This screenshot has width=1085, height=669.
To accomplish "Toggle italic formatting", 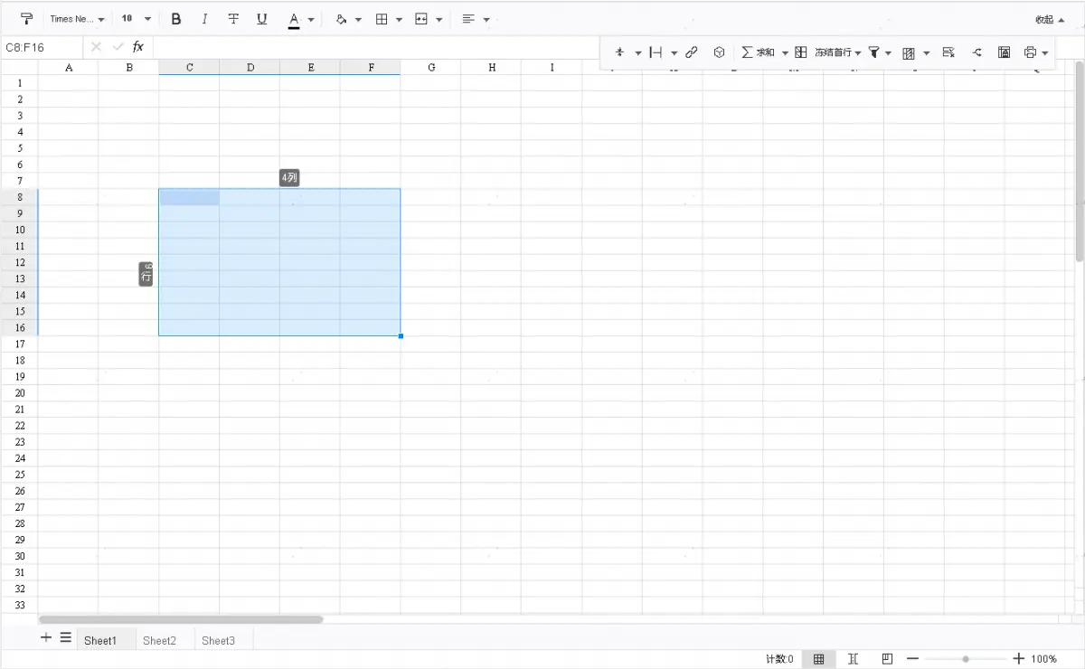I will [x=204, y=19].
